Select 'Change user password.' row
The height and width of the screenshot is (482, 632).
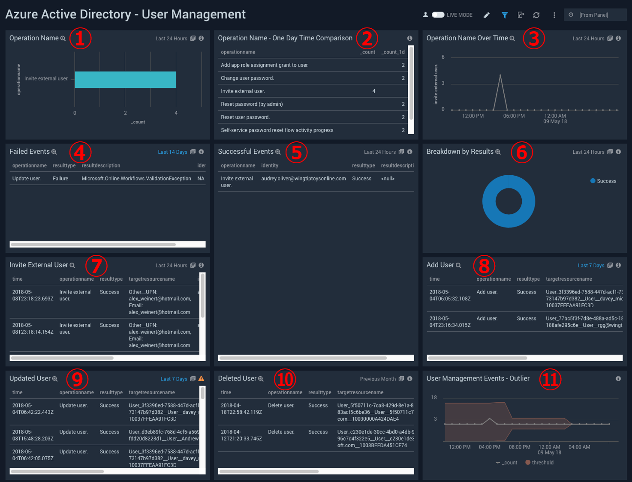pos(313,78)
